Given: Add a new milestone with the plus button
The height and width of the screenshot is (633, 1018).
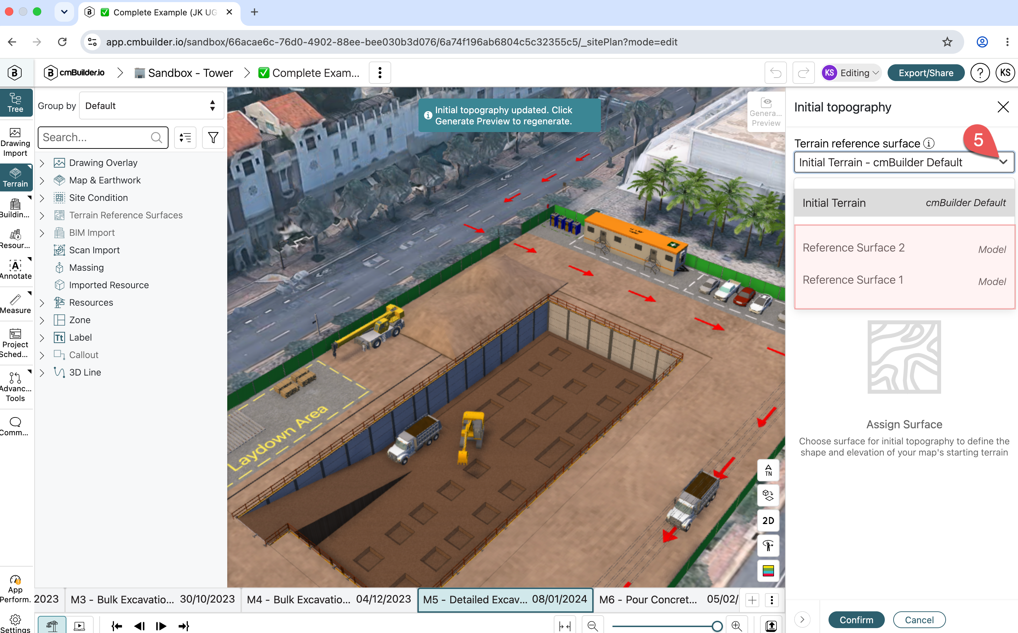Looking at the screenshot, I should pyautogui.click(x=752, y=600).
